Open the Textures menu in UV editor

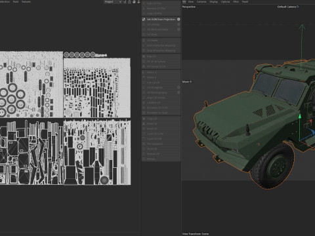point(26,2)
